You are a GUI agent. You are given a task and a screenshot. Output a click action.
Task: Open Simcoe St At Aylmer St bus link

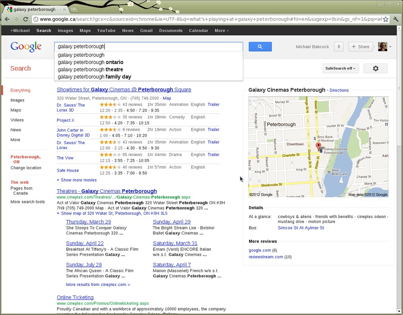(x=301, y=228)
